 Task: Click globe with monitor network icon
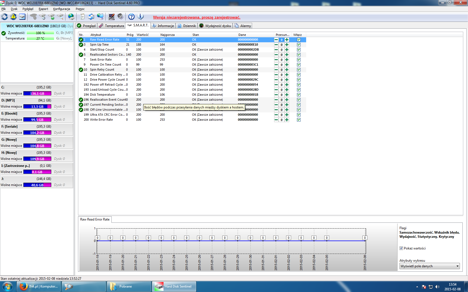pyautogui.click(x=100, y=17)
